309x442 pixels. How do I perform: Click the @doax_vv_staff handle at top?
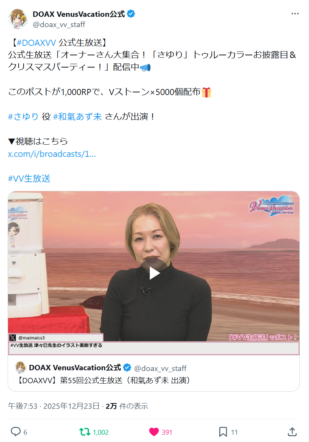point(59,24)
